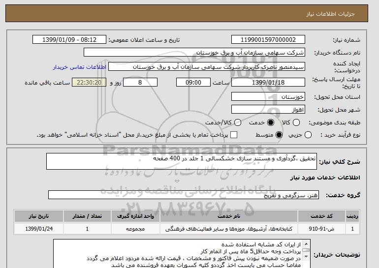Click the شماره نیاز field 1199001597000002
The height and width of the screenshot is (268, 379).
tap(268, 40)
